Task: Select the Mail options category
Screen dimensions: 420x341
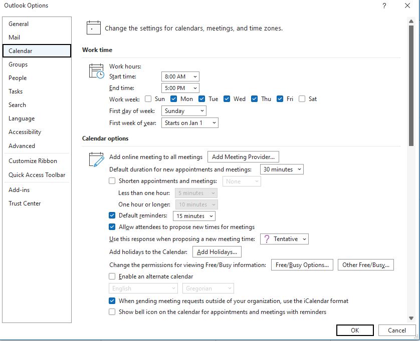Action: [37, 37]
